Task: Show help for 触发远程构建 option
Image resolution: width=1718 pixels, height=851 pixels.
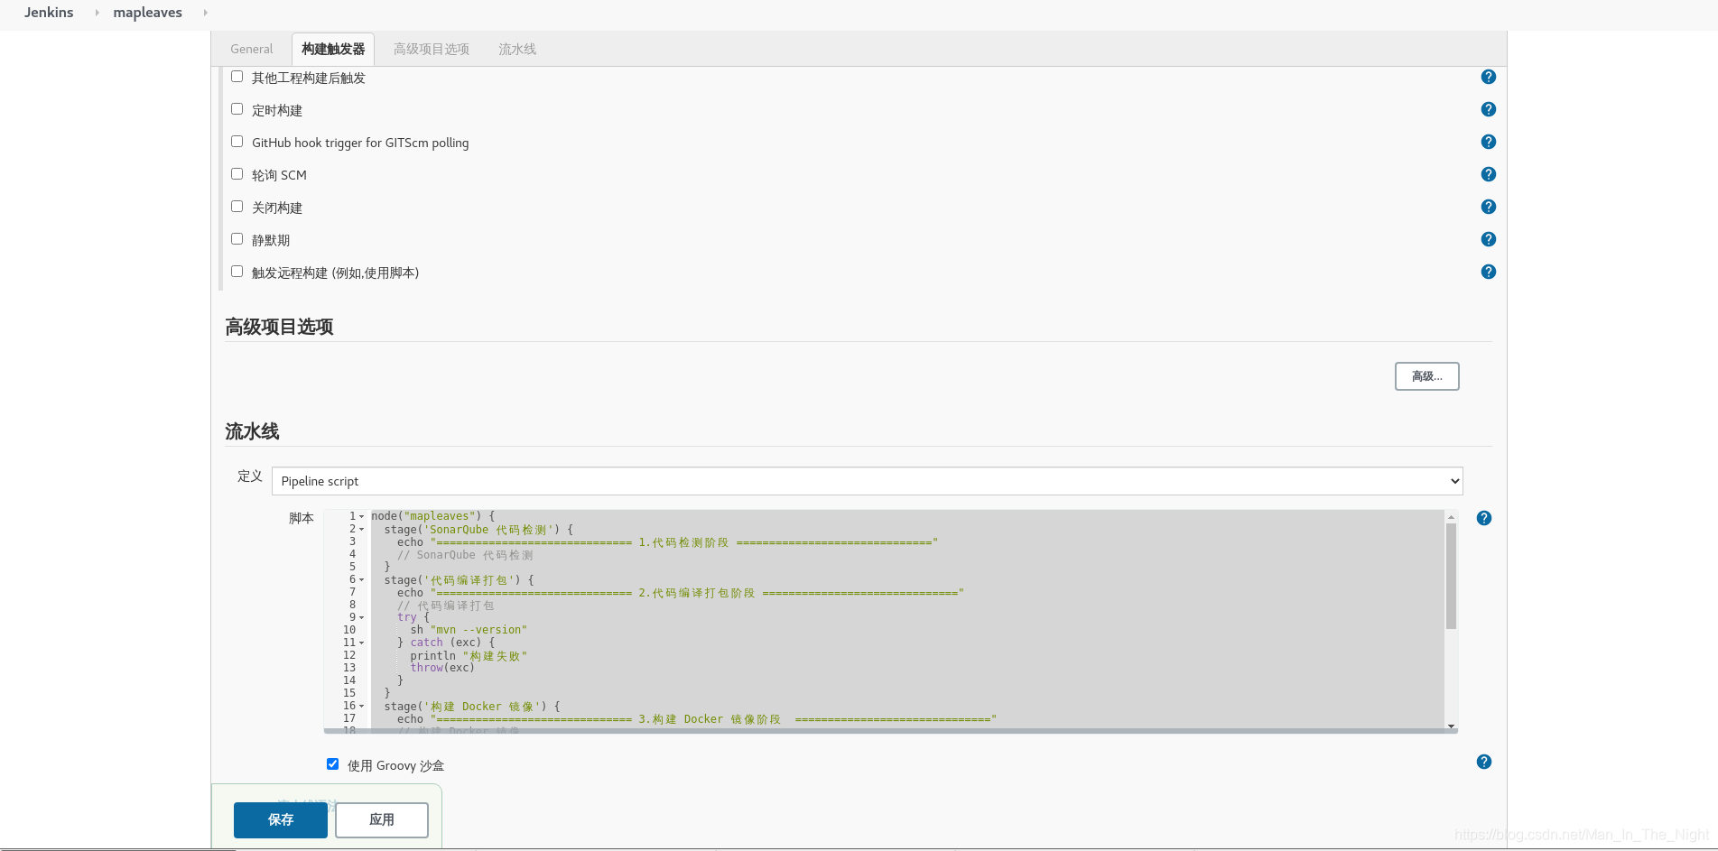Action: pos(1489,272)
